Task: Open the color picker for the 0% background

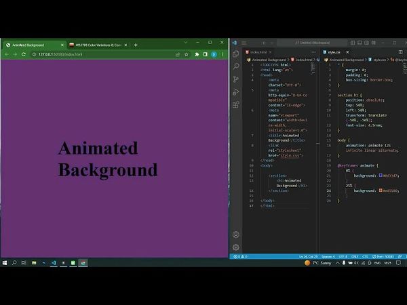Action: (381, 176)
